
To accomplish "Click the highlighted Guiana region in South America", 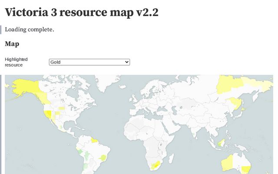I will click(95, 140).
